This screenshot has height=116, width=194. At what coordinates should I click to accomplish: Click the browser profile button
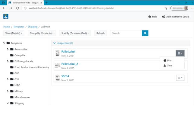click(179, 8)
